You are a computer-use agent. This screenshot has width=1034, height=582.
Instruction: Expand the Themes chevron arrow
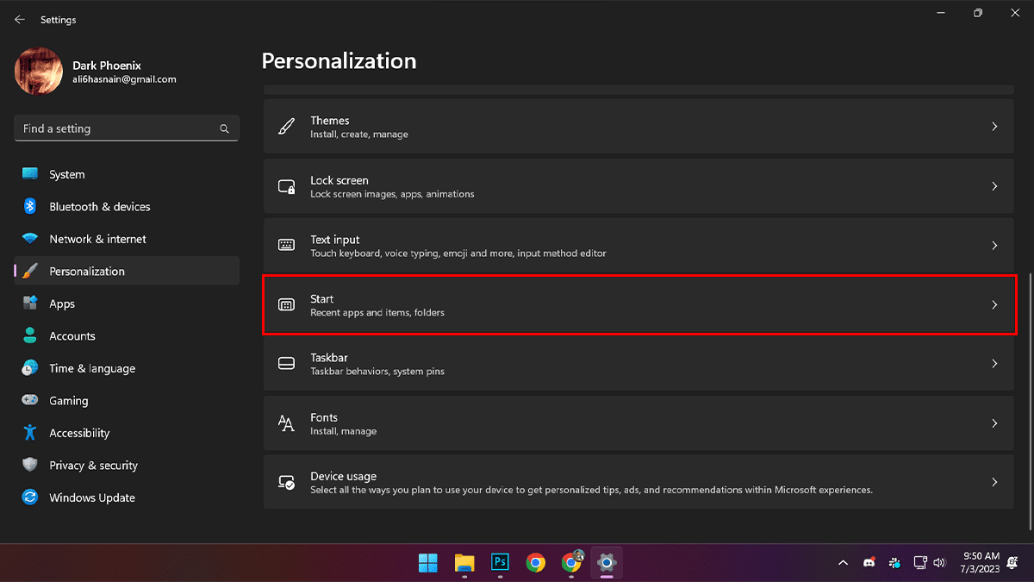pos(994,127)
